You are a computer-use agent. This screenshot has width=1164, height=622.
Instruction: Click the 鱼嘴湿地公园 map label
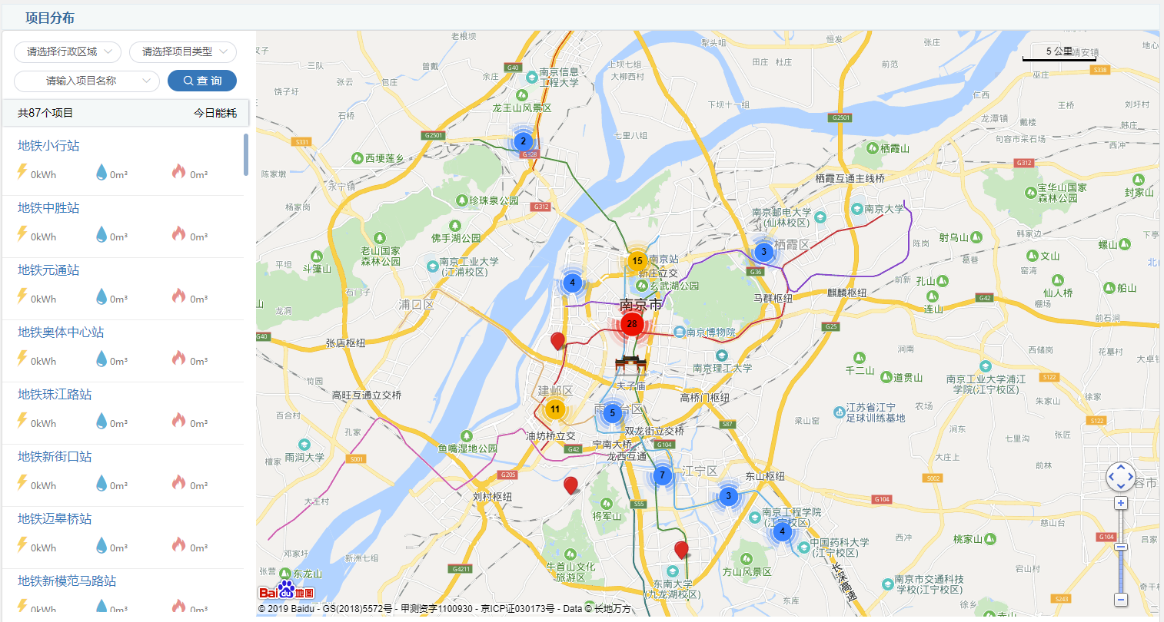(x=467, y=448)
